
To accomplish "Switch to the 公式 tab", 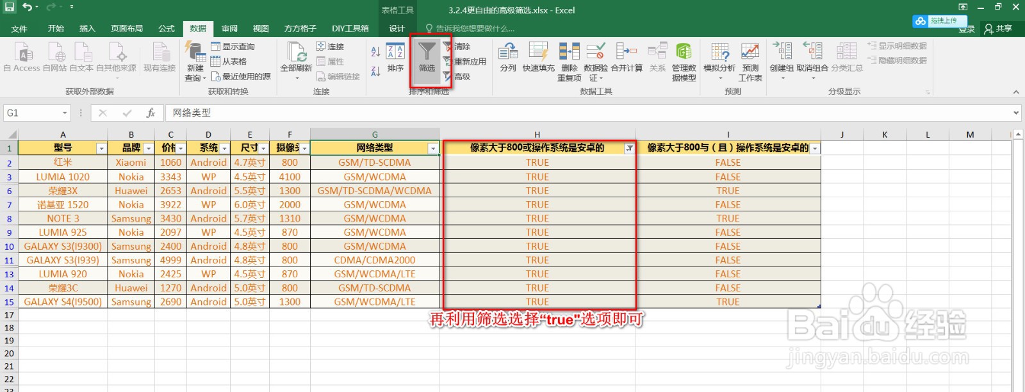I will (167, 28).
